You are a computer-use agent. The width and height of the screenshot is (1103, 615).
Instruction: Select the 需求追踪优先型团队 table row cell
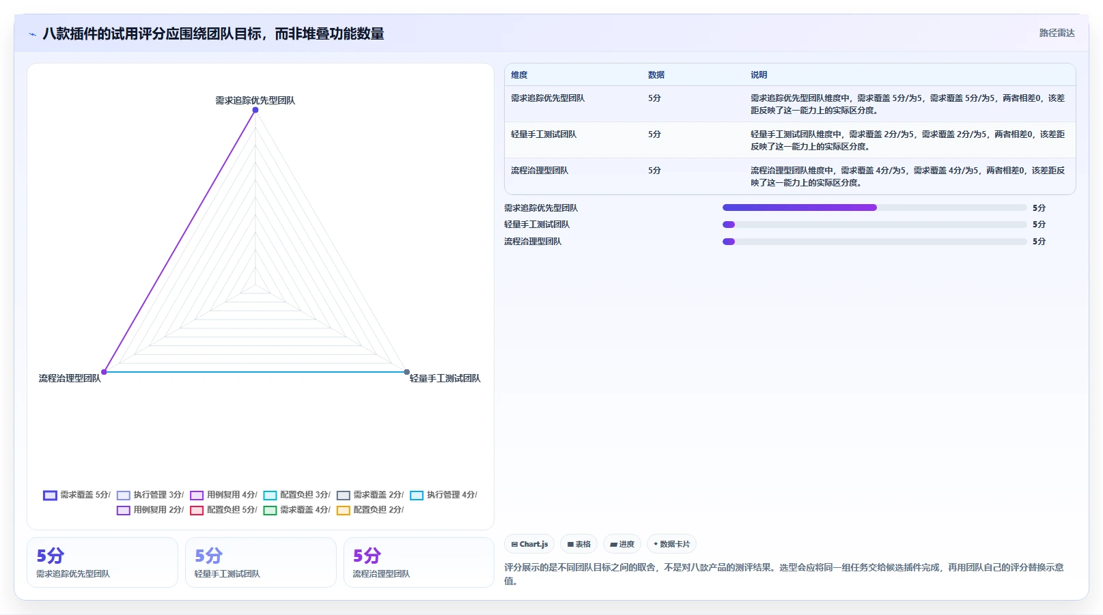coord(548,98)
